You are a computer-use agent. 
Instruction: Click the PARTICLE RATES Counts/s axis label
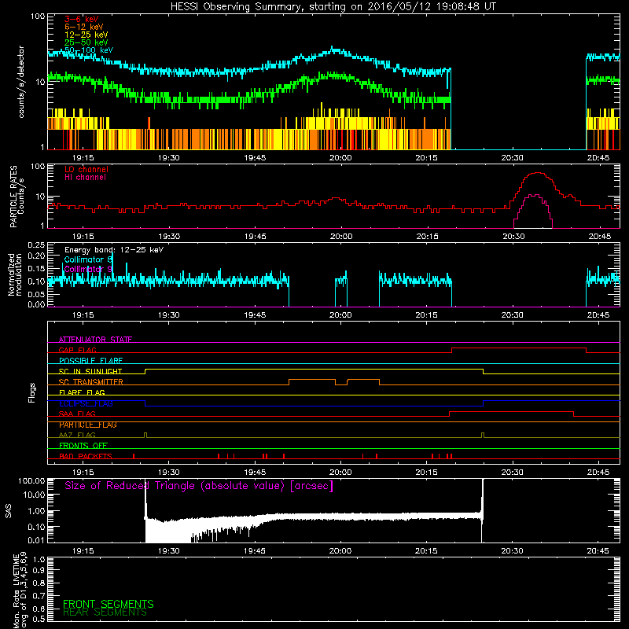pyautogui.click(x=17, y=197)
